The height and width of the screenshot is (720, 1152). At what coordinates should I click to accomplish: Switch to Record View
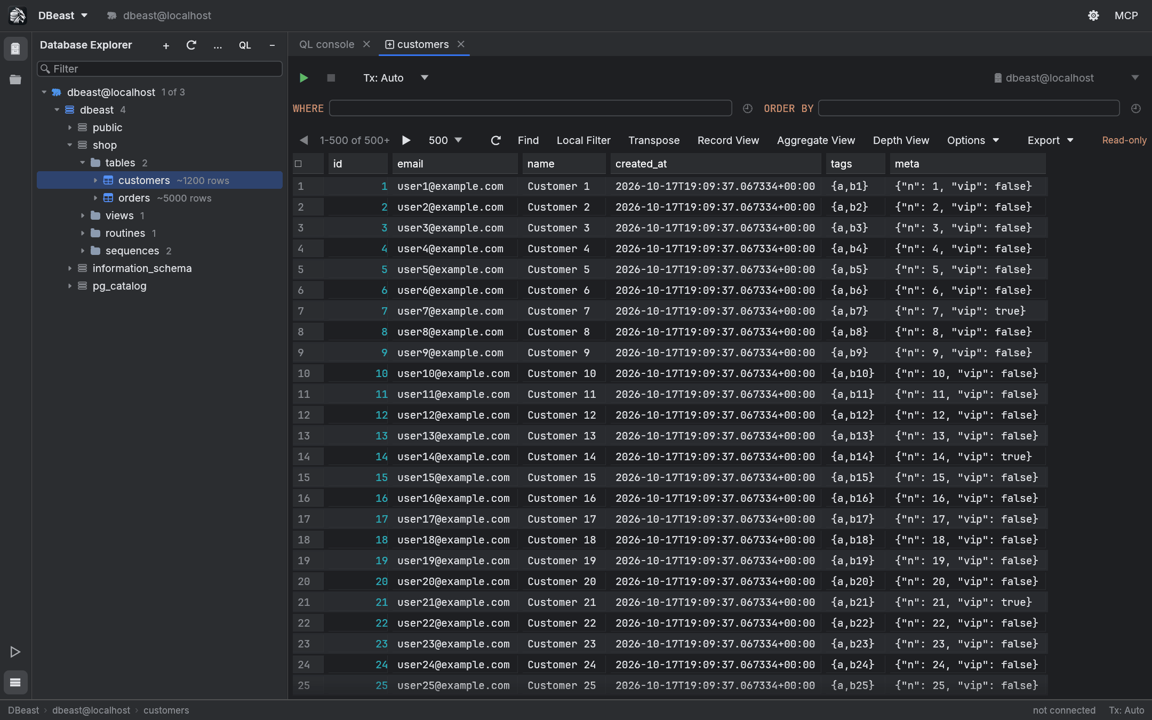(x=728, y=140)
